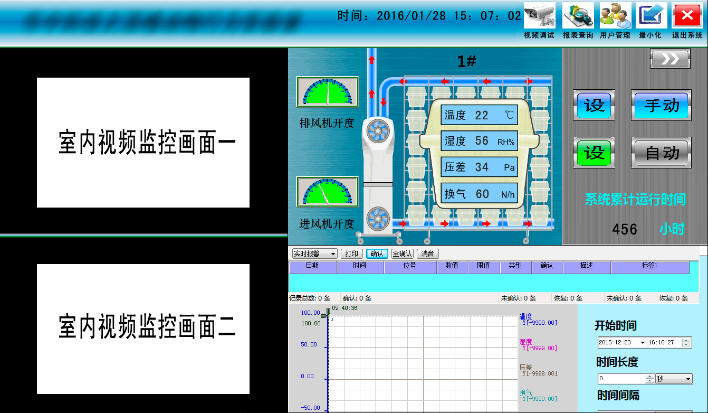Click the 时间长度 spinner arrows

pos(649,379)
